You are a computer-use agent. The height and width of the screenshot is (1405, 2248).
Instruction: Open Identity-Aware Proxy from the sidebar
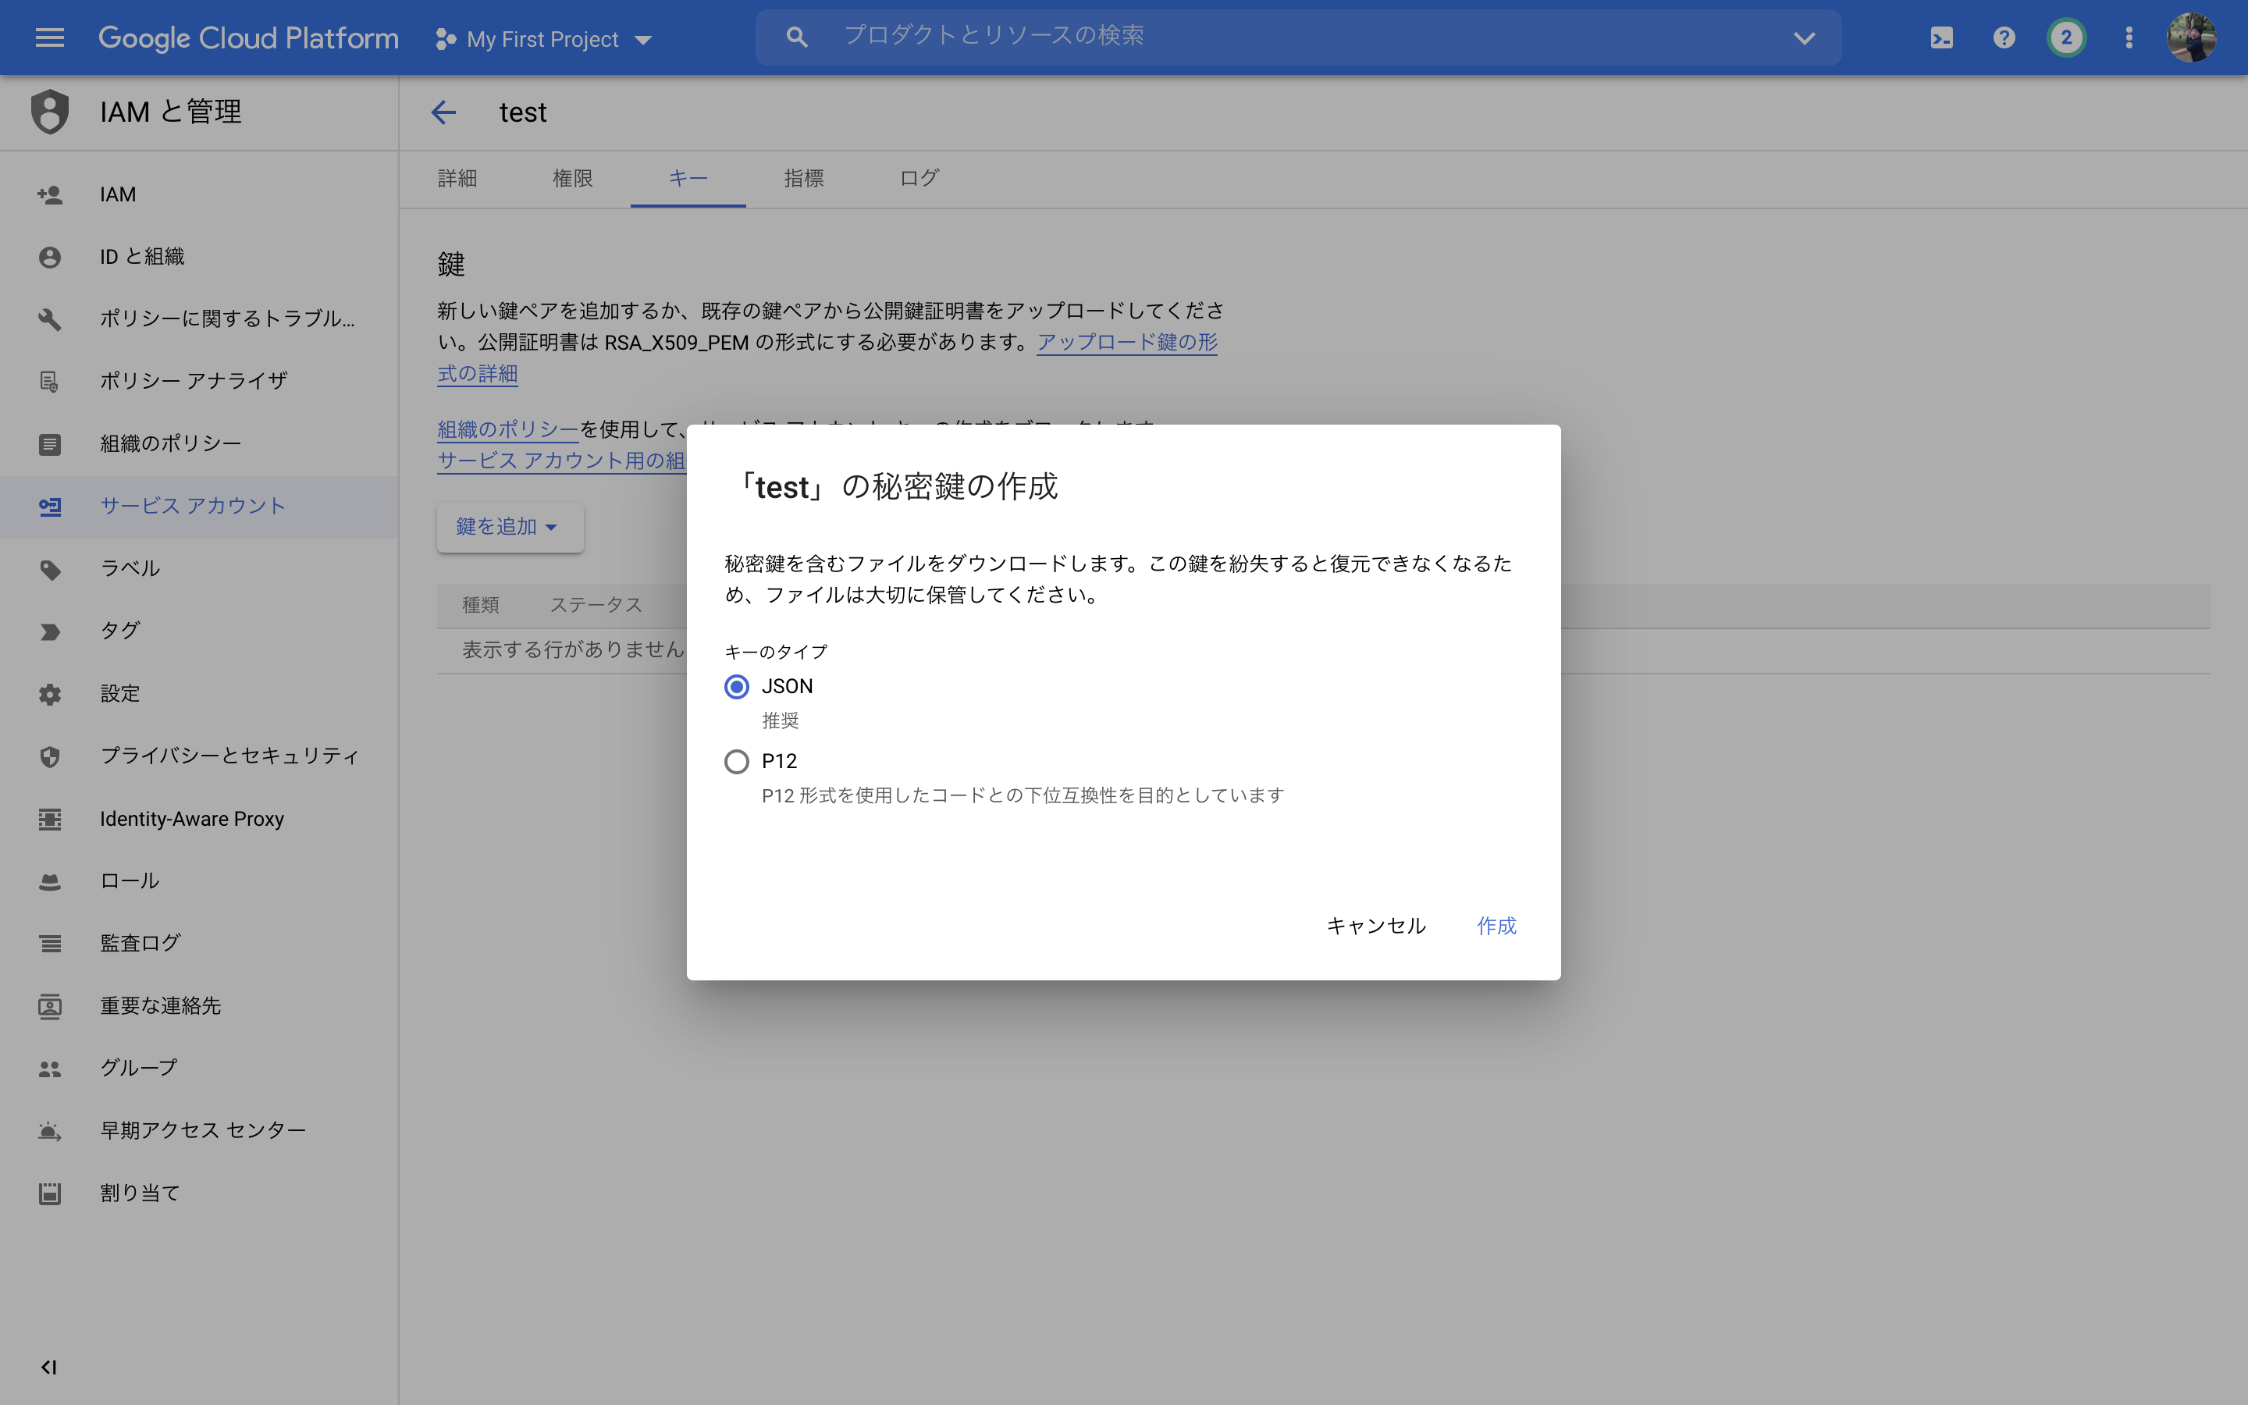(x=191, y=819)
